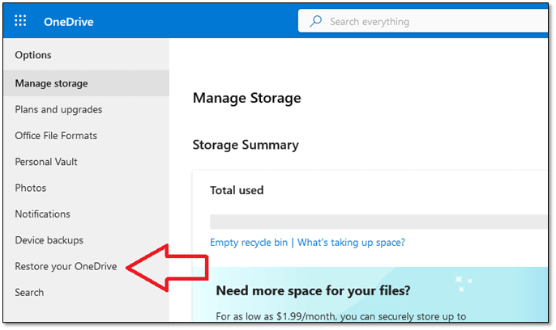Open What's taking up space link
The width and height of the screenshot is (556, 330).
351,242
